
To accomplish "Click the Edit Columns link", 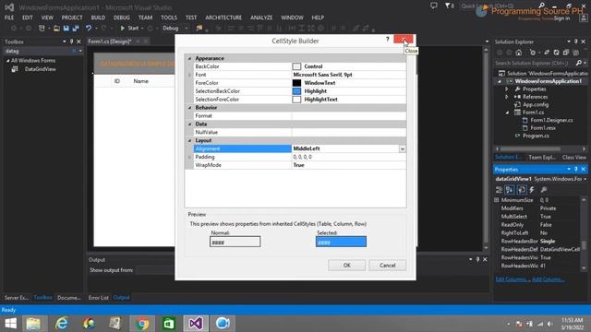I will pyautogui.click(x=513, y=279).
